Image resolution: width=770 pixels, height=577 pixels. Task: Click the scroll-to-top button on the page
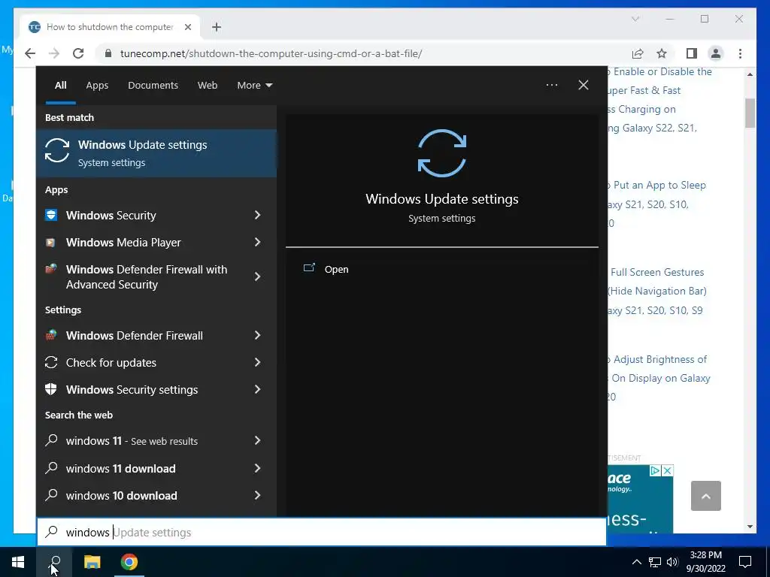tap(705, 496)
